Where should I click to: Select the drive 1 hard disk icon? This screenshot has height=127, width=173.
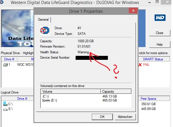pyautogui.click(x=5, y=65)
